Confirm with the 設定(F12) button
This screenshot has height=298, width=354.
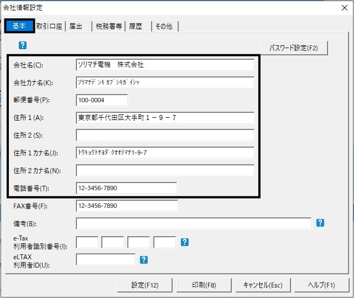[145, 285]
